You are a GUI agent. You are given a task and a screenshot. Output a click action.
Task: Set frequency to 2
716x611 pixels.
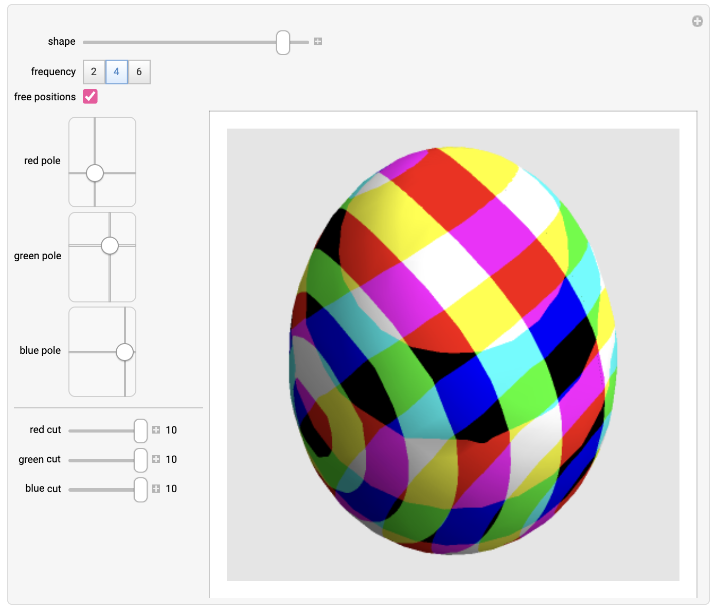click(94, 72)
